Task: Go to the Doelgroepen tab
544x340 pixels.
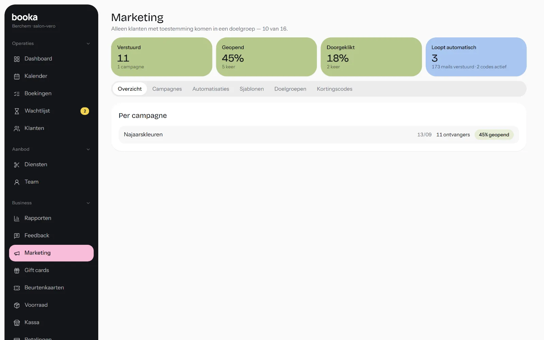Action: 290,89
